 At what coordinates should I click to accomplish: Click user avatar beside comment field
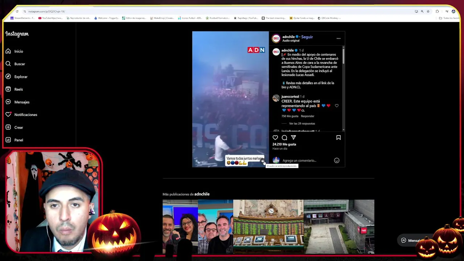point(276,160)
